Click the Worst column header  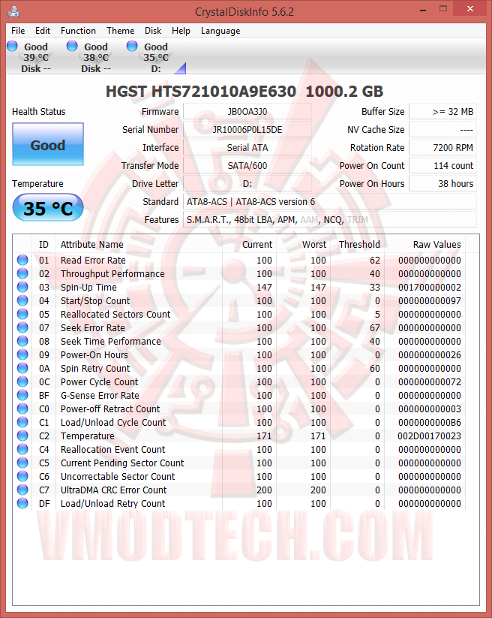click(x=304, y=244)
